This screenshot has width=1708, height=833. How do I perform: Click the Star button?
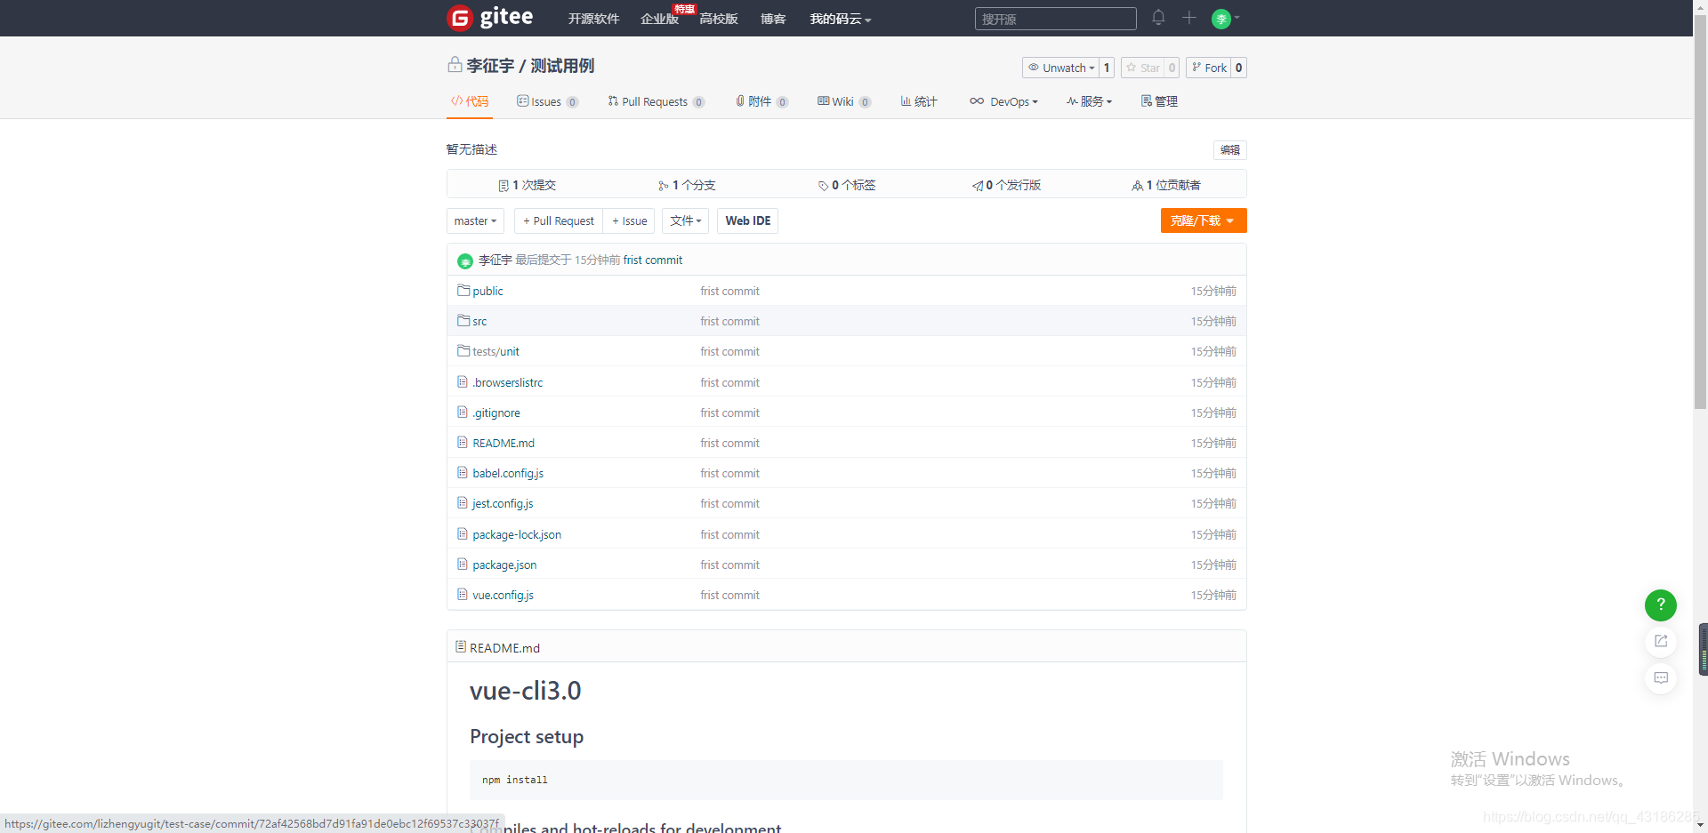[1143, 68]
